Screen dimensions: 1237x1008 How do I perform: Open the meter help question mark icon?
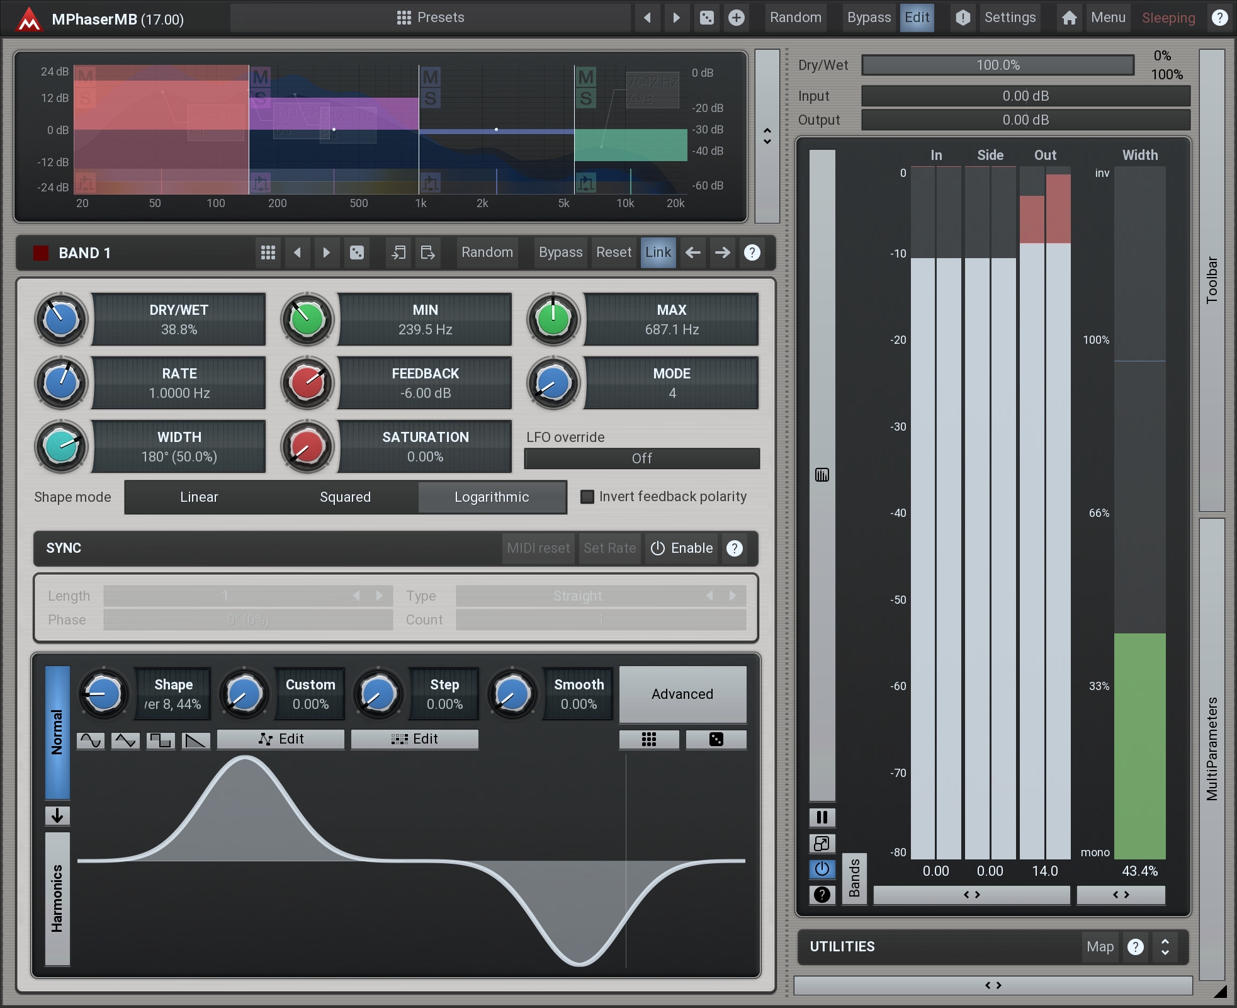822,895
